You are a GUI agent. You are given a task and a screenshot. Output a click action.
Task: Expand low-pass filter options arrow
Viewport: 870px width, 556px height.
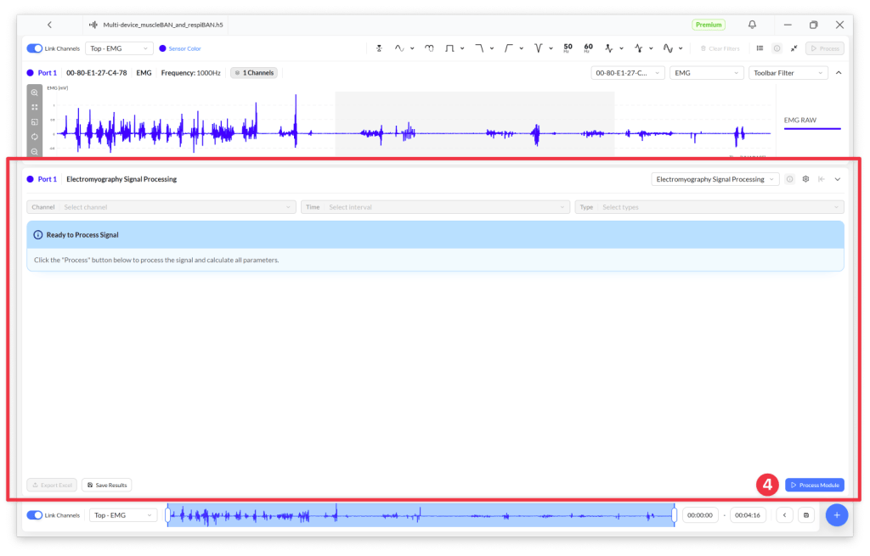pos(492,48)
